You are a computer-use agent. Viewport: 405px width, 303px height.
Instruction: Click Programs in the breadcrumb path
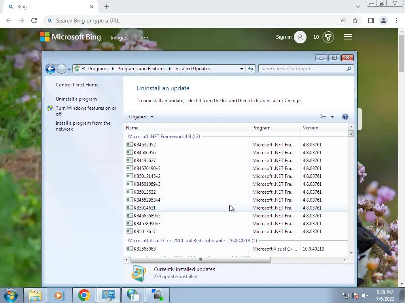[98, 69]
